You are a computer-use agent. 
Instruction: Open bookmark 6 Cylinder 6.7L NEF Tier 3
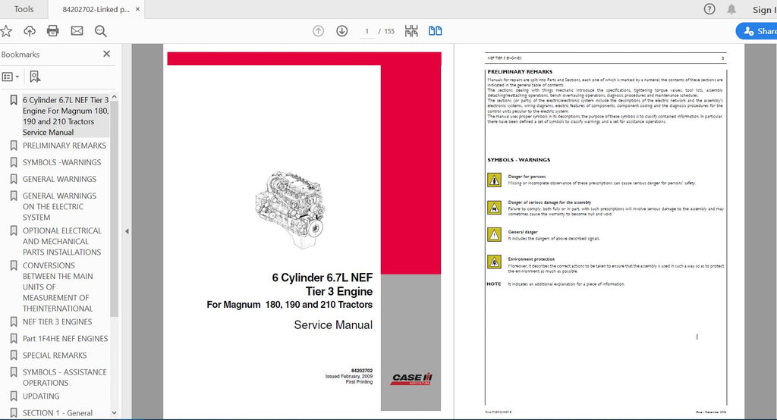click(x=65, y=116)
